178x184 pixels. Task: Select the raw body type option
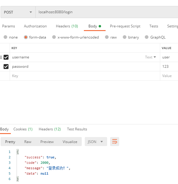click(111, 37)
